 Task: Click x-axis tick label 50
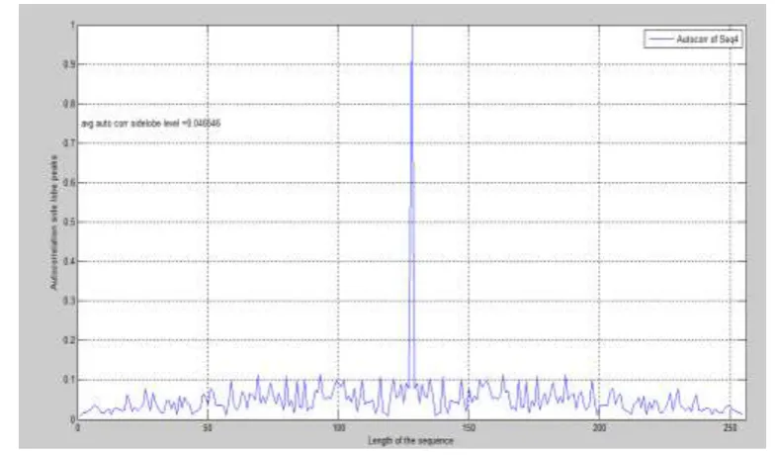(x=208, y=427)
